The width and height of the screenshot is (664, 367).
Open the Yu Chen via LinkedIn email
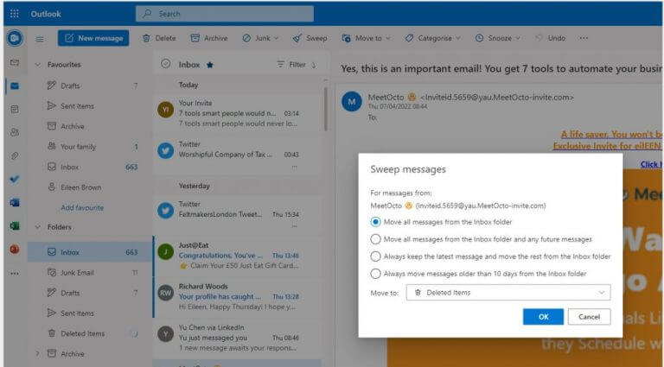click(x=239, y=338)
